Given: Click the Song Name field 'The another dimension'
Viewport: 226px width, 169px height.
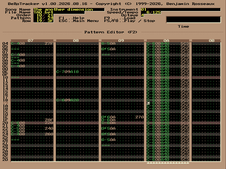Looking at the screenshot, I should [69, 10].
